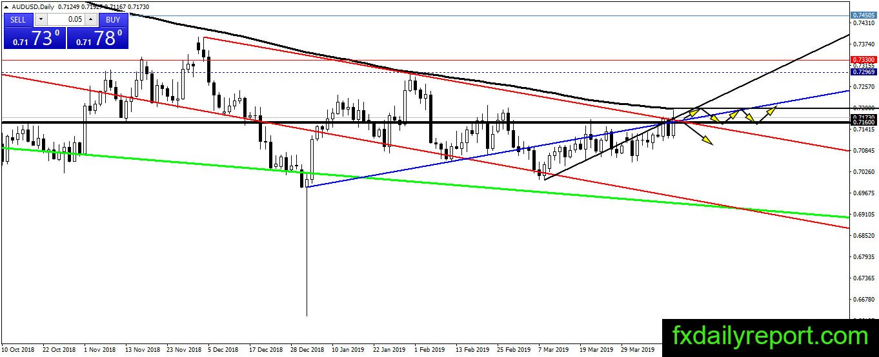879x357 pixels.
Task: Click the 13 Feb 2019 date label
Action: point(472,349)
